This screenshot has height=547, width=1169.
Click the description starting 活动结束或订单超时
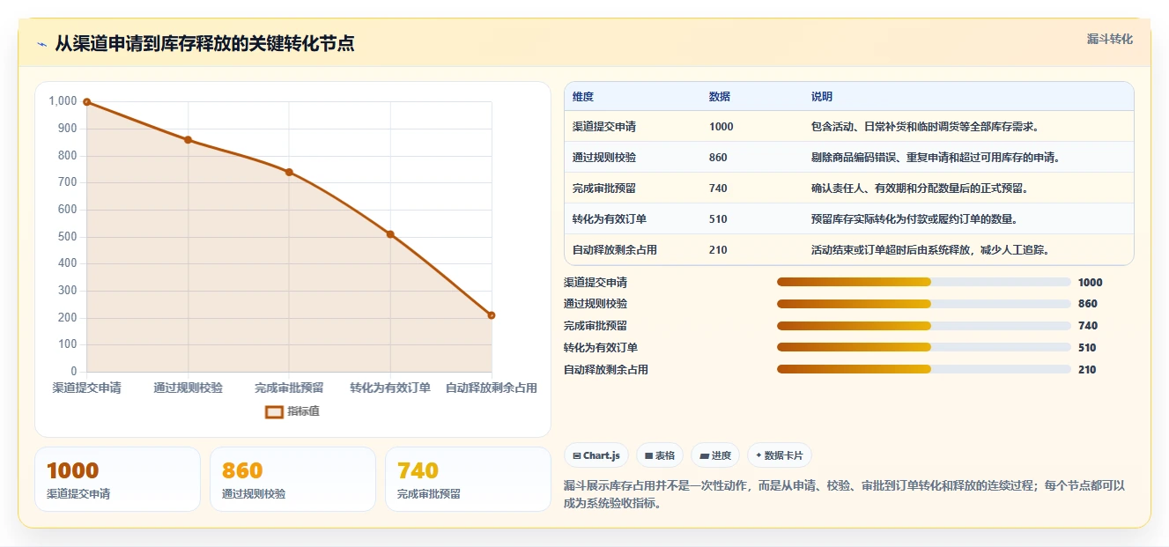(x=932, y=250)
